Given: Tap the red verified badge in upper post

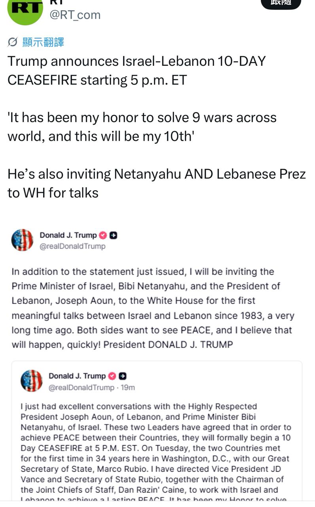Looking at the screenshot, I should click(102, 235).
